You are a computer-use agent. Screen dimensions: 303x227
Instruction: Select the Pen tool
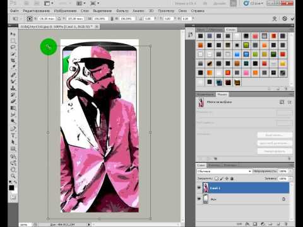tap(13, 129)
